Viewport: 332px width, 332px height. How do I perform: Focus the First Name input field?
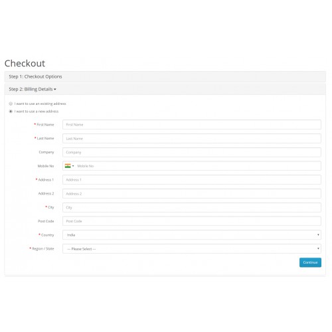[x=192, y=125]
